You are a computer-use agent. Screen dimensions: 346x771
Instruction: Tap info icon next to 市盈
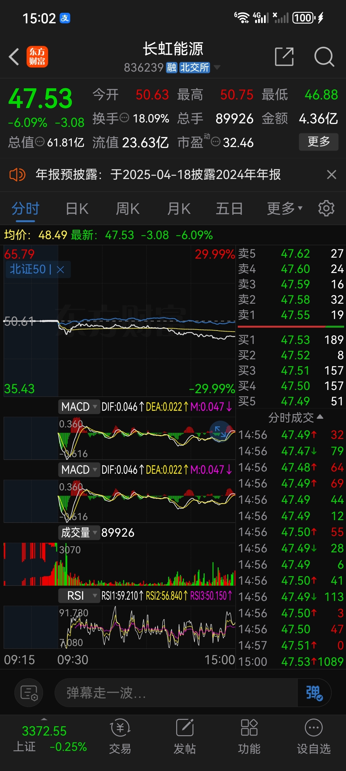click(x=216, y=142)
